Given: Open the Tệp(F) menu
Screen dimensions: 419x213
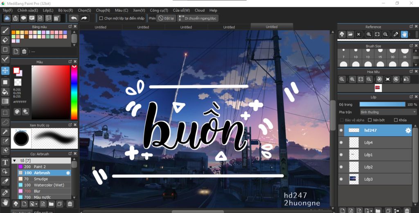Looking at the screenshot, I should [7, 10].
